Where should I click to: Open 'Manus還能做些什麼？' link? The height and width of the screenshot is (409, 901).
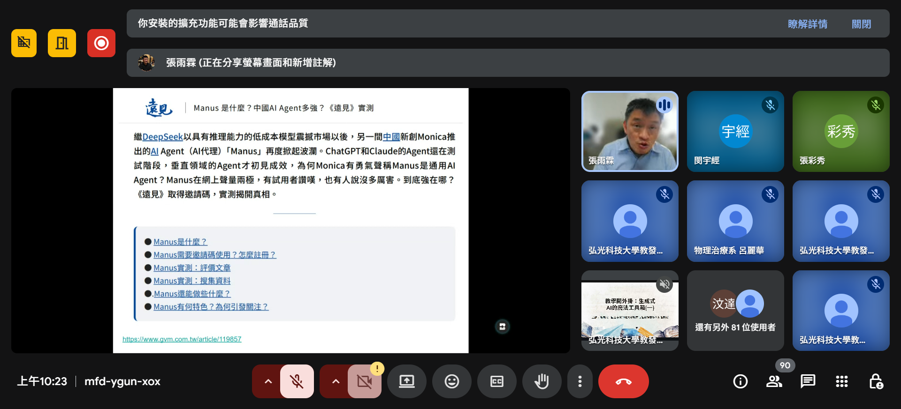click(192, 294)
